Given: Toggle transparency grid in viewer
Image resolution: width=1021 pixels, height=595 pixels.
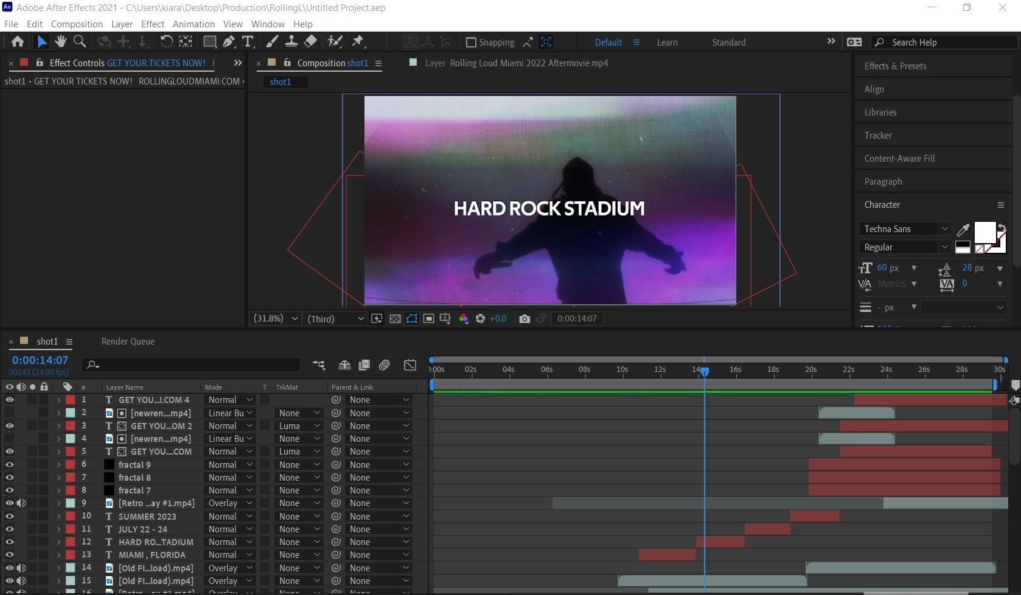Looking at the screenshot, I should [x=395, y=318].
